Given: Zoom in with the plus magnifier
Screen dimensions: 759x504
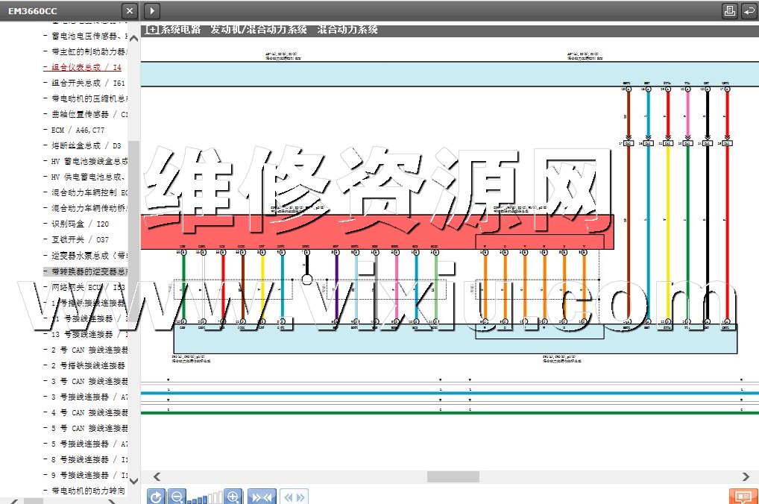Looking at the screenshot, I should click(233, 497).
